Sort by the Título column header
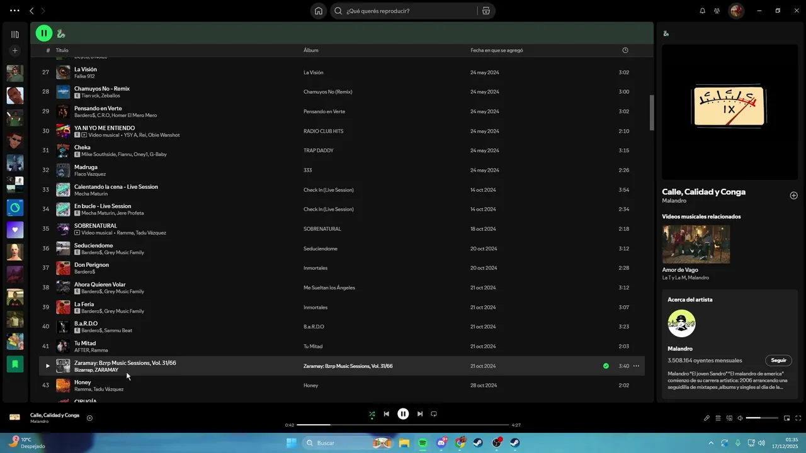This screenshot has width=806, height=453. (62, 50)
